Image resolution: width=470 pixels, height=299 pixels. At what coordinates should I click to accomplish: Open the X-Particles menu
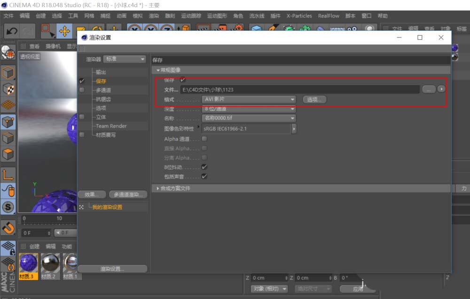click(299, 16)
